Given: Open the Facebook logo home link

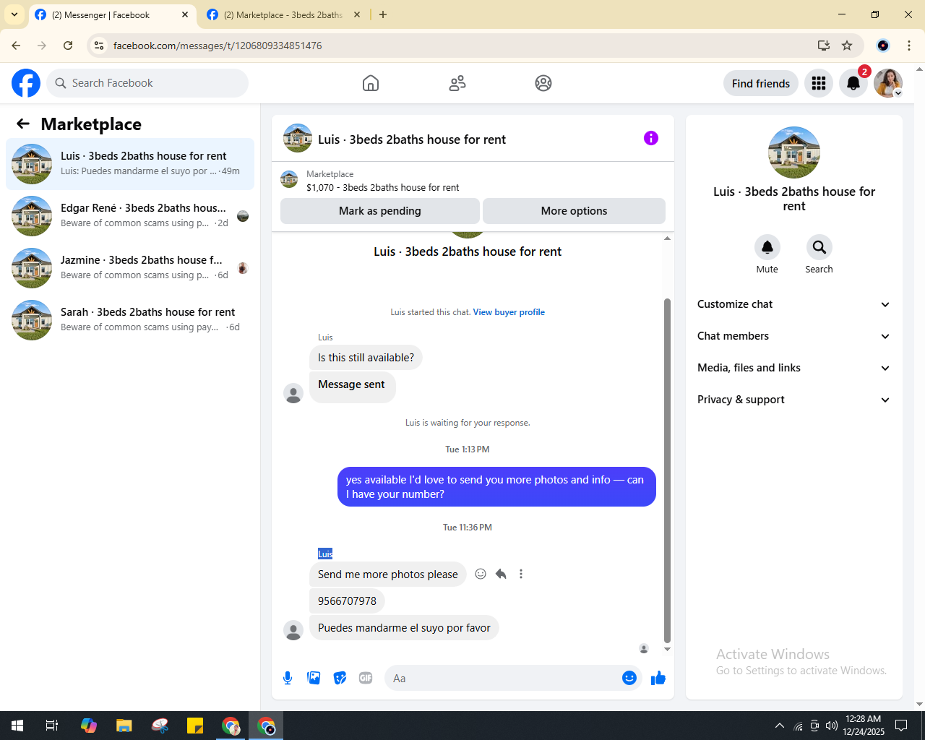Looking at the screenshot, I should pyautogui.click(x=26, y=83).
